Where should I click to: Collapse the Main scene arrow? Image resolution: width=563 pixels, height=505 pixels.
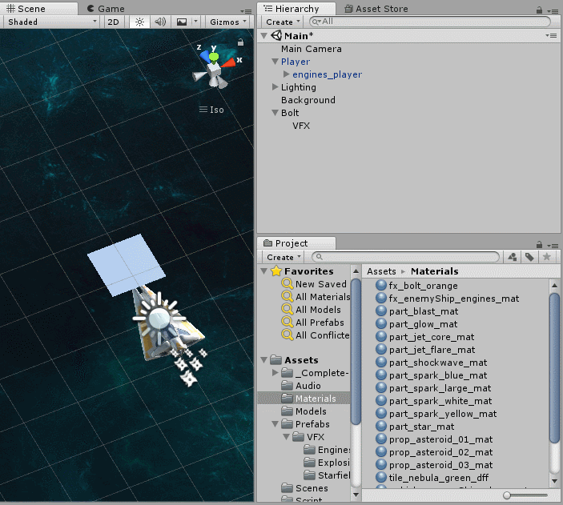[x=264, y=36]
